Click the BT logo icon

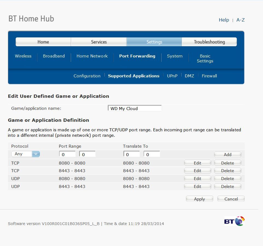pos(234,221)
